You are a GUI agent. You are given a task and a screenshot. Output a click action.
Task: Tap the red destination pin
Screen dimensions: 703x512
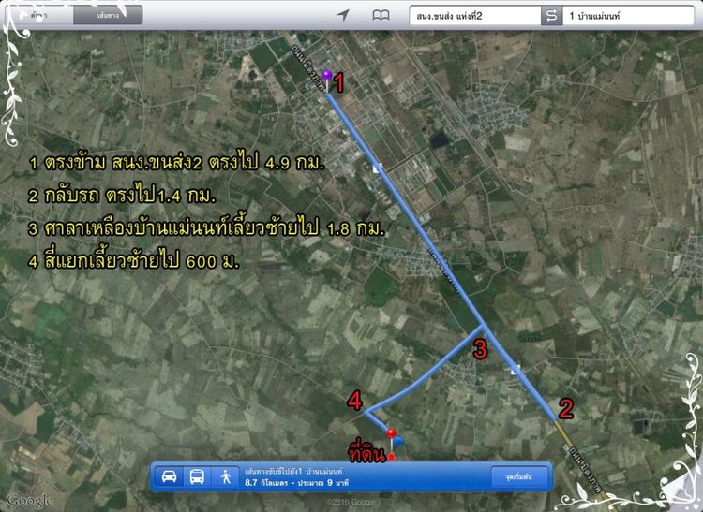pyautogui.click(x=392, y=438)
